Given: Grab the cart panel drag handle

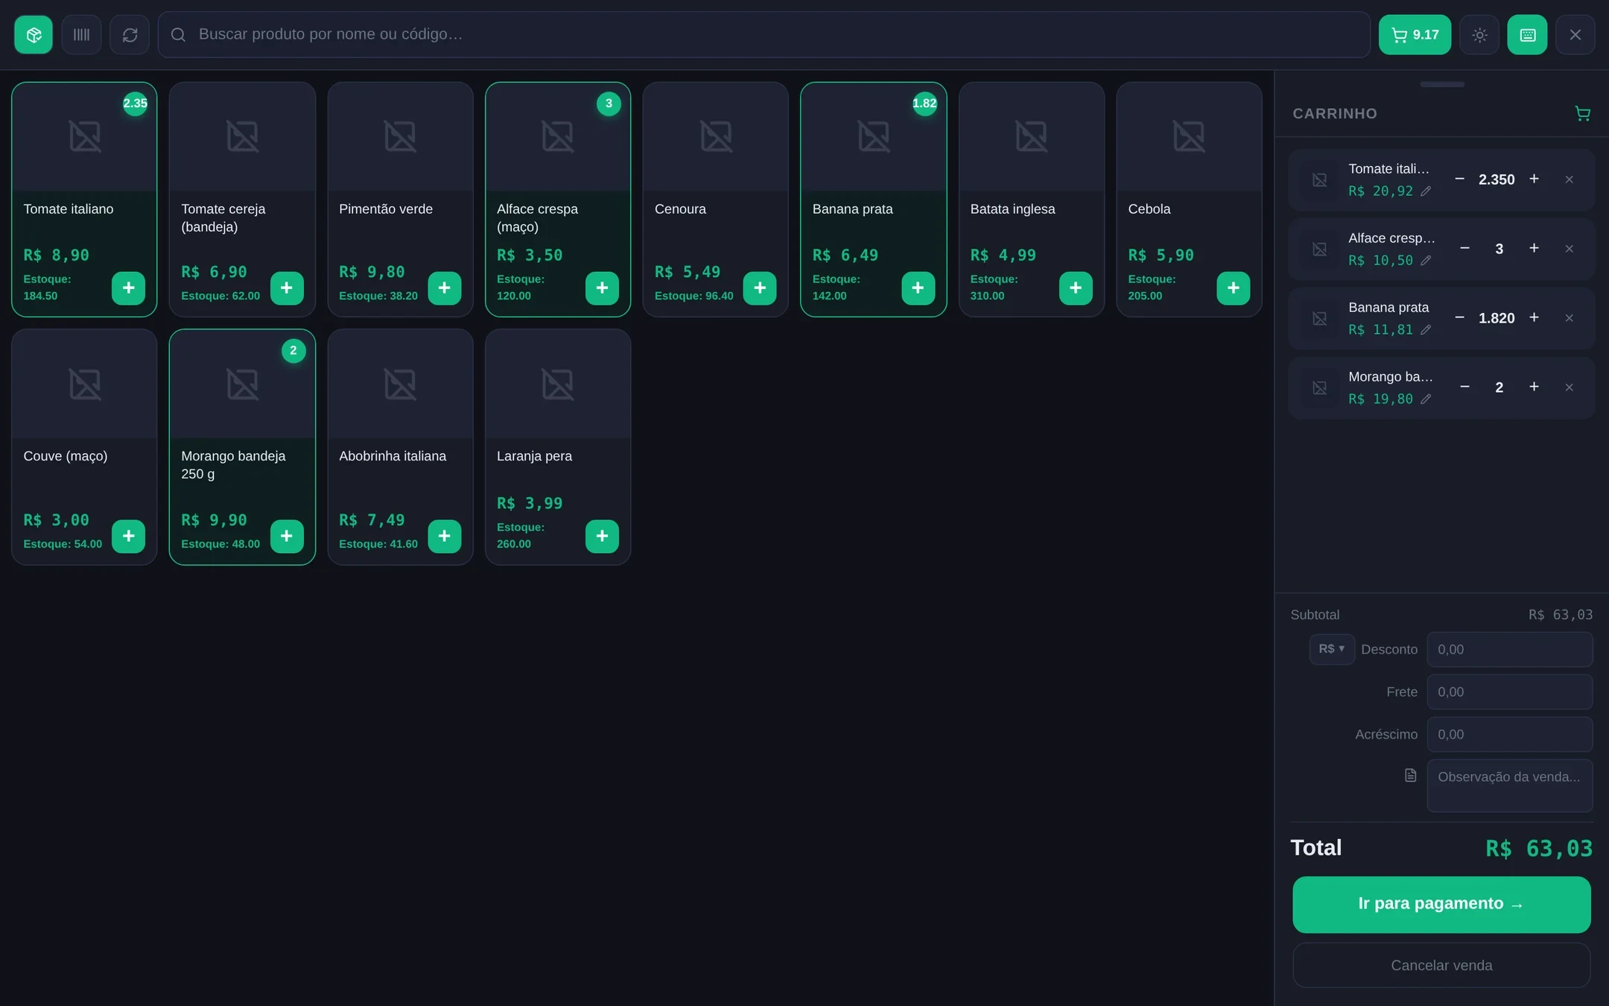Looking at the screenshot, I should tap(1441, 84).
